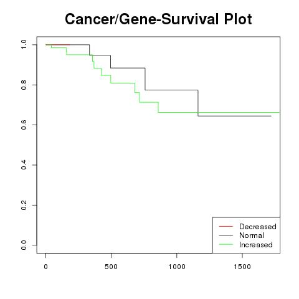
Task: Select the Increased legend label
Action: (256, 245)
